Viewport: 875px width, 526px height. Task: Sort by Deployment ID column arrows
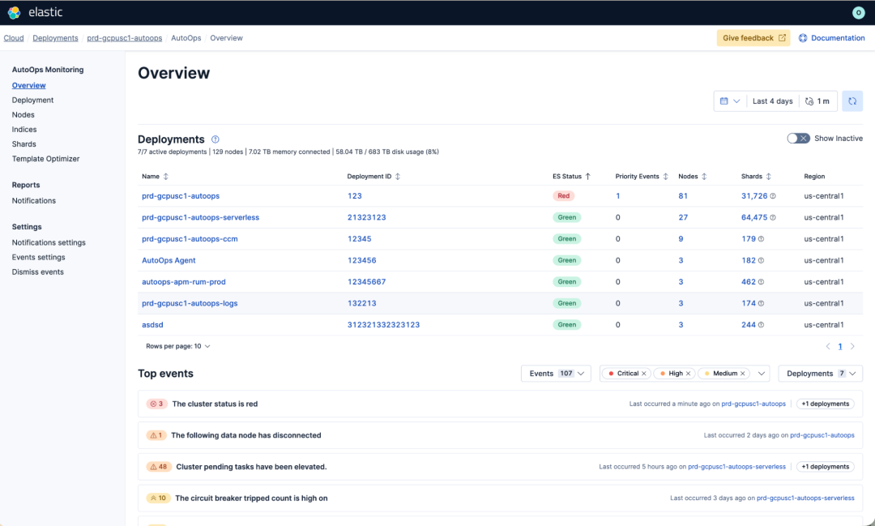click(x=398, y=177)
